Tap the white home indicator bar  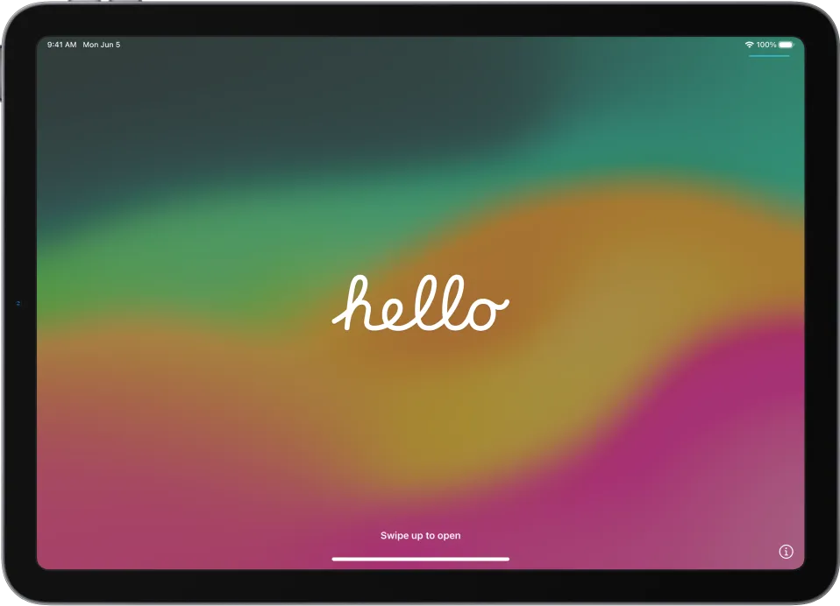[x=421, y=559]
